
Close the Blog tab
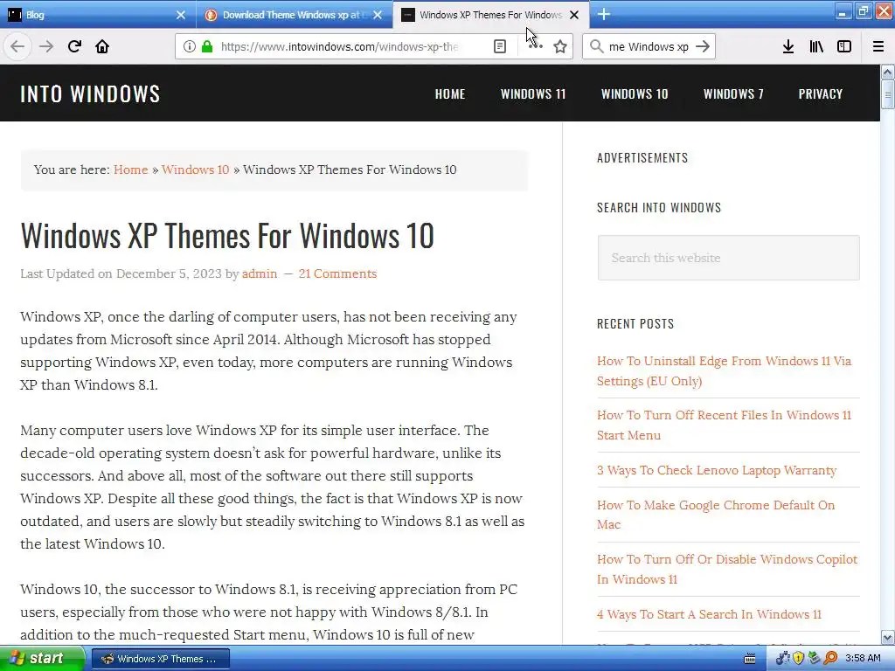[181, 15]
